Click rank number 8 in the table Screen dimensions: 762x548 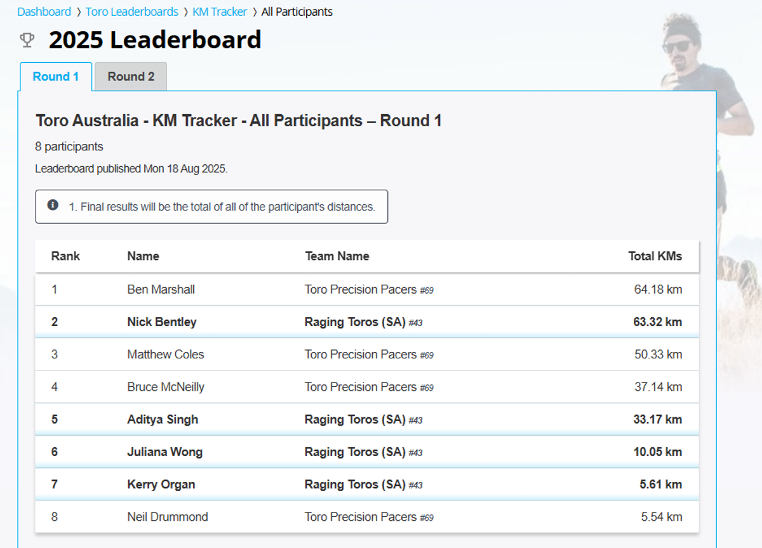(x=55, y=517)
